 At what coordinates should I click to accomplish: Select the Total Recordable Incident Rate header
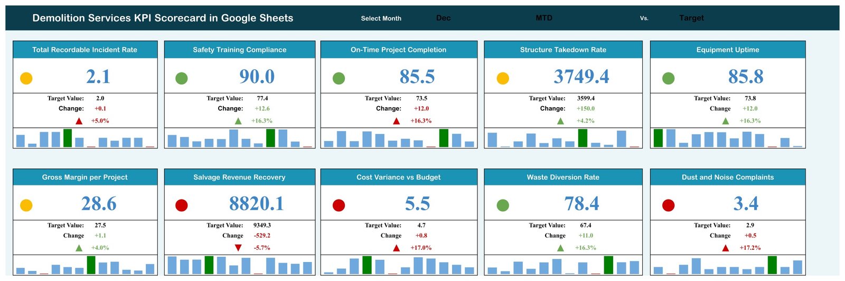point(85,50)
